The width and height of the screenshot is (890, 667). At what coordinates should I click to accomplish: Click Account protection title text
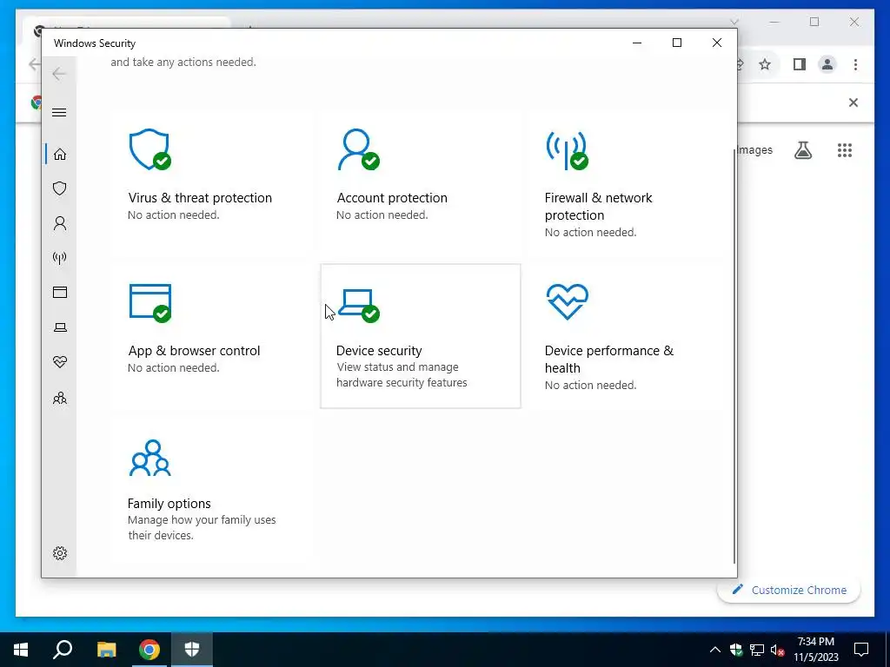click(x=392, y=198)
